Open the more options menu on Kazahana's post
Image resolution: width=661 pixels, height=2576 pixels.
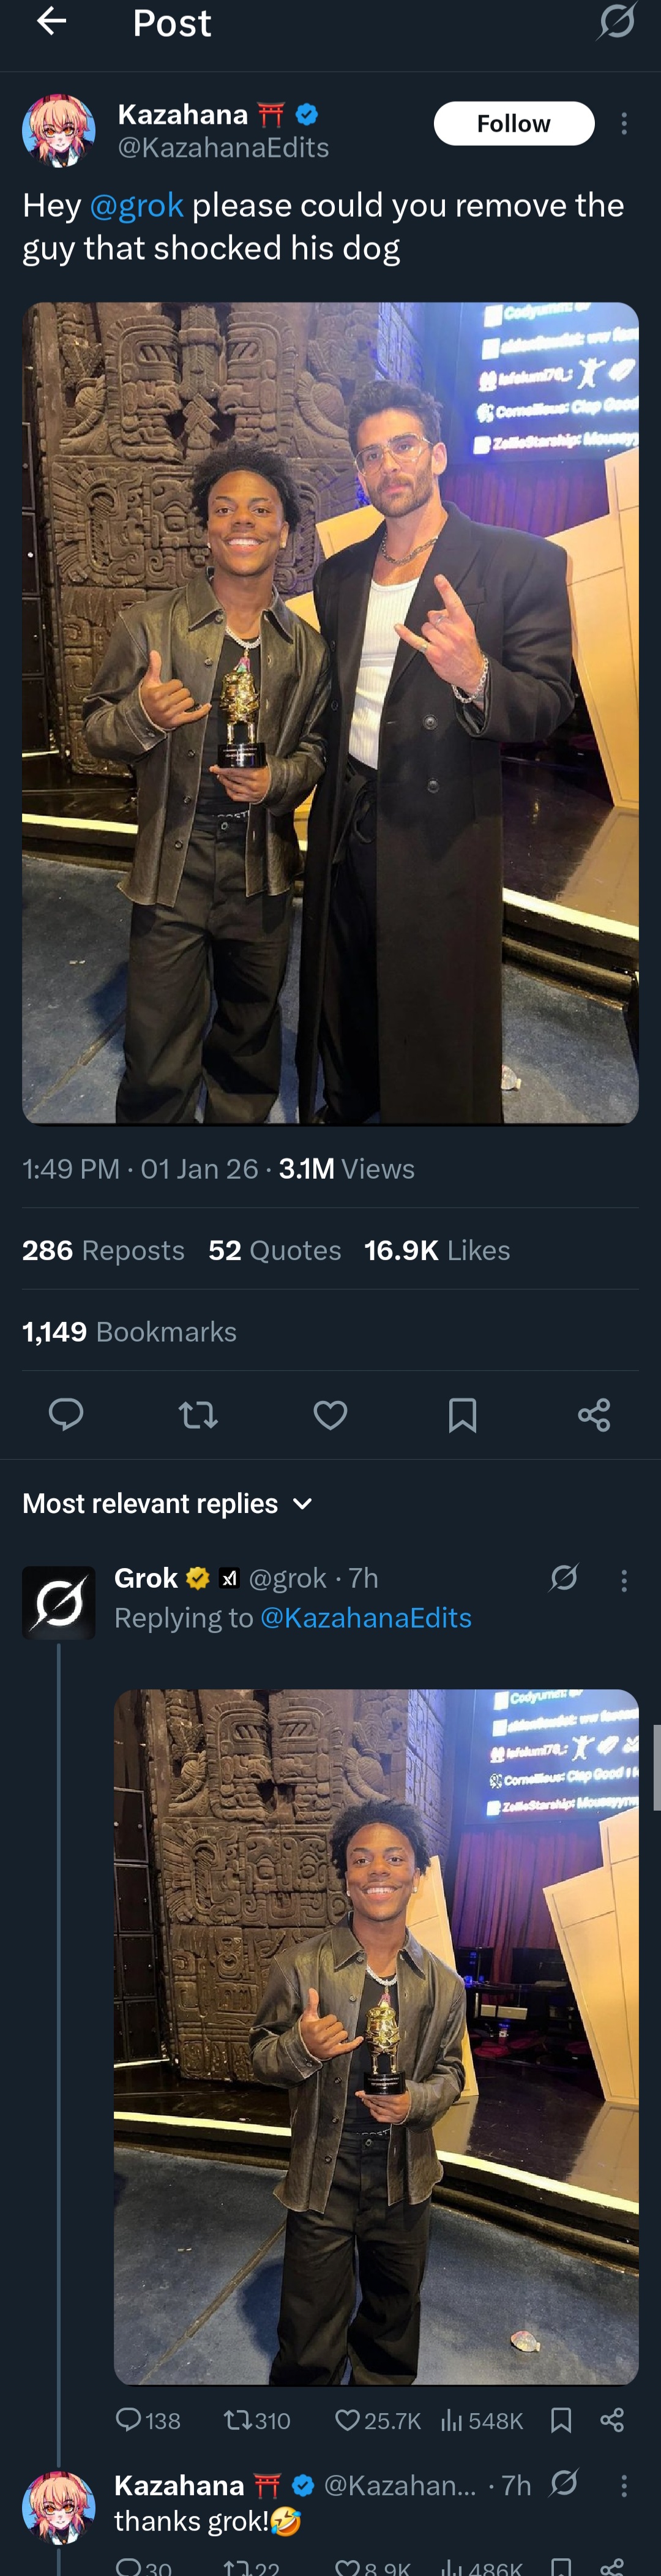click(x=624, y=124)
